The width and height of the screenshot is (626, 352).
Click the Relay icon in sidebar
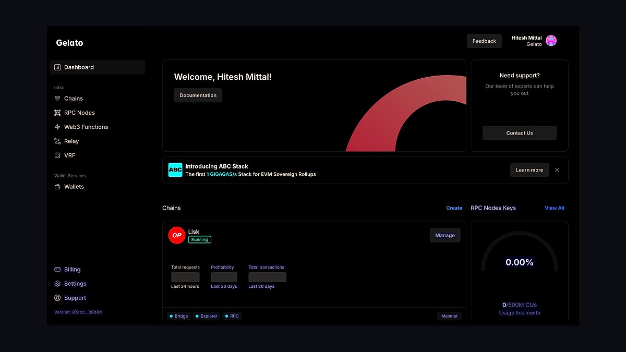point(57,141)
